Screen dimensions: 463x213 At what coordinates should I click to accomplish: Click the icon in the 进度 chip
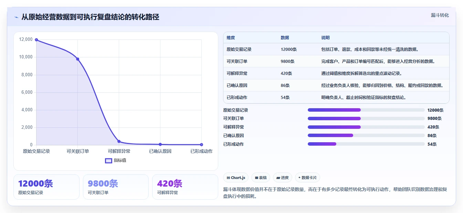coord(278,178)
